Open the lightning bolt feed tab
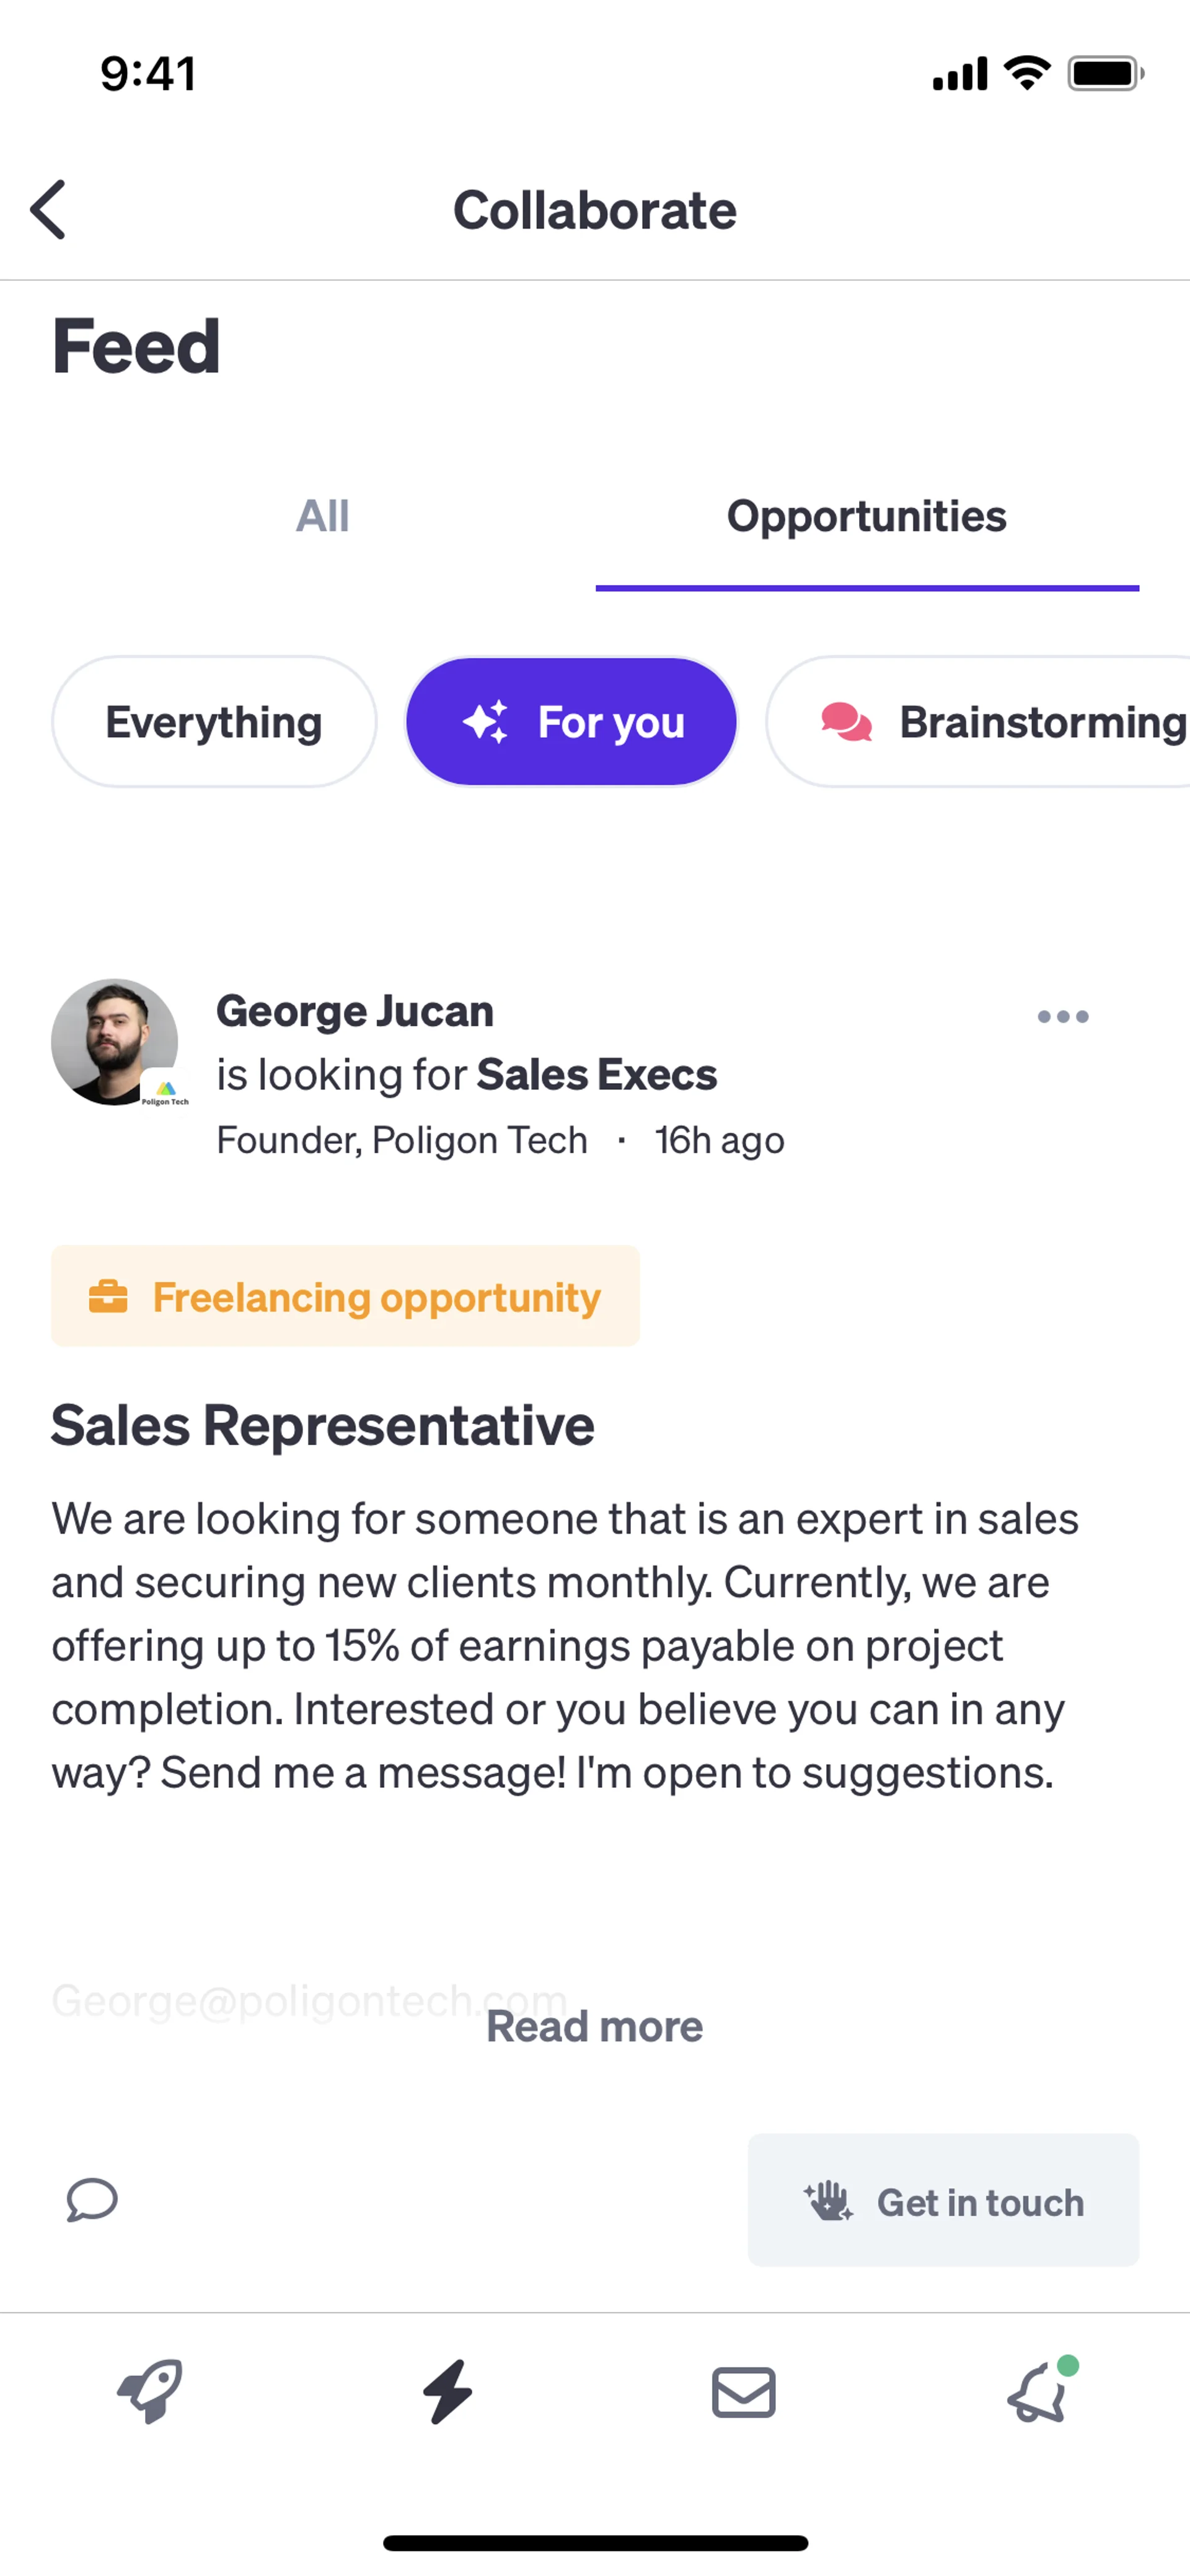 (x=447, y=2392)
